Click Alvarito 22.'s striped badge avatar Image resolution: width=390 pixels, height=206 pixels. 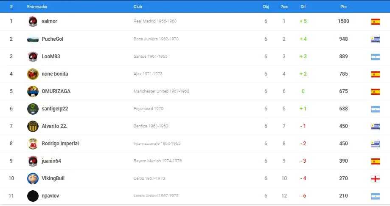tap(33, 126)
